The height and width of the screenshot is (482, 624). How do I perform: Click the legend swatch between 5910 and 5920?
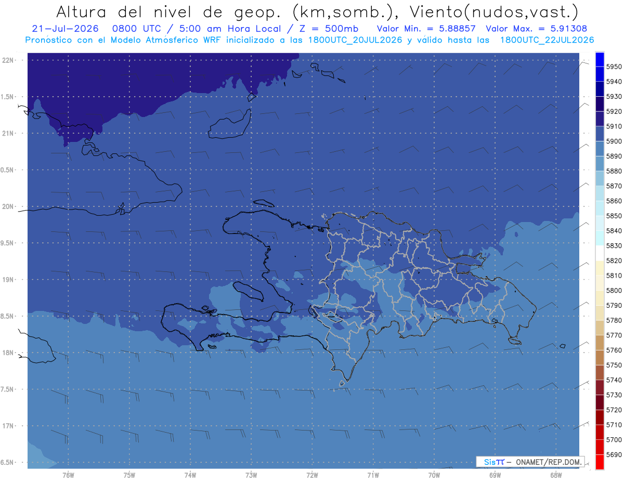coord(600,119)
